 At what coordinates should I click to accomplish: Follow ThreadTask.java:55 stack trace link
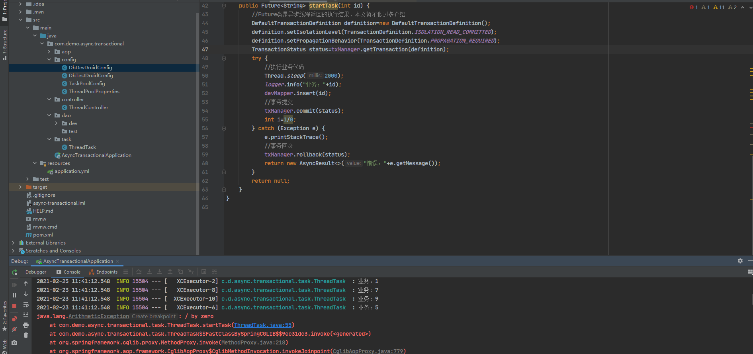[263, 325]
